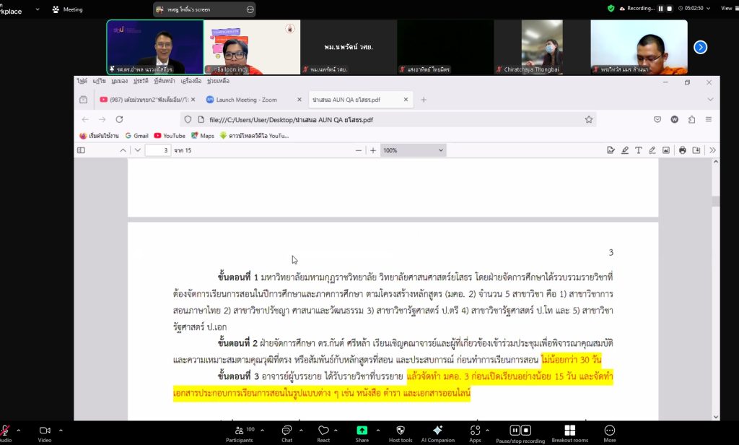This screenshot has height=445, width=739.
Task: Open the 100% zoom level dropdown
Action: click(413, 150)
